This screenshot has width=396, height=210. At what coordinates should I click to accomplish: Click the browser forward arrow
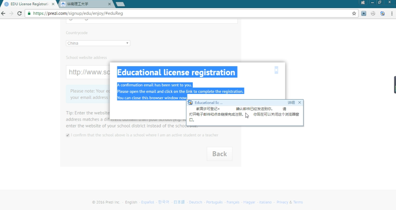(11, 13)
